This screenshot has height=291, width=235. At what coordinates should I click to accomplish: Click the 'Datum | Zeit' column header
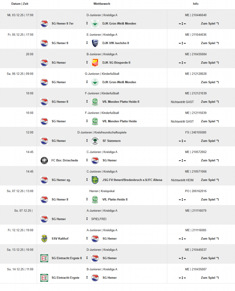[x=20, y=4]
